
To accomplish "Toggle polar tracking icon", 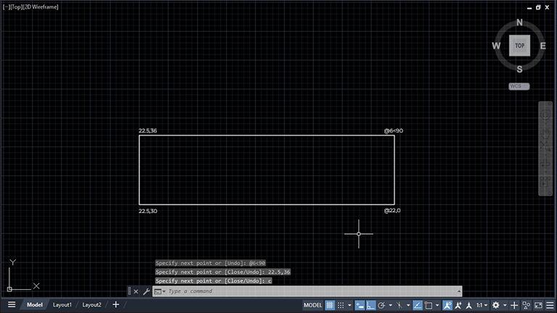I will 381,305.
